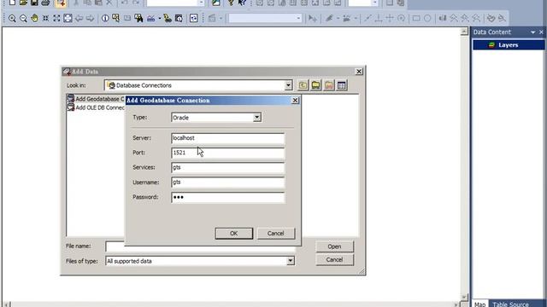The image size is (547, 307).
Task: Switch to the Table Source tab
Action: click(510, 304)
